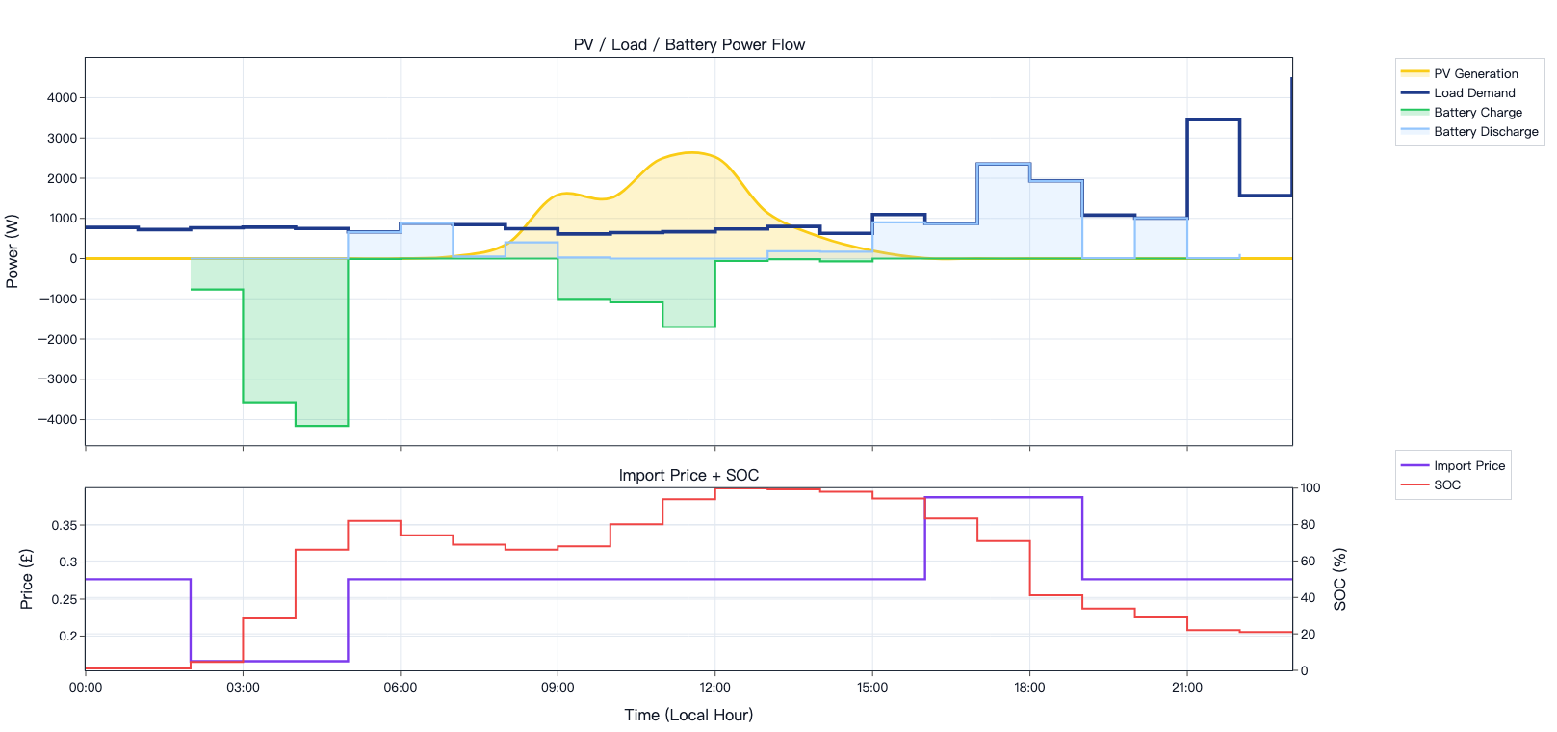Click the light blue Battery Discharge legend swatch
The height and width of the screenshot is (732, 1557).
[1414, 131]
